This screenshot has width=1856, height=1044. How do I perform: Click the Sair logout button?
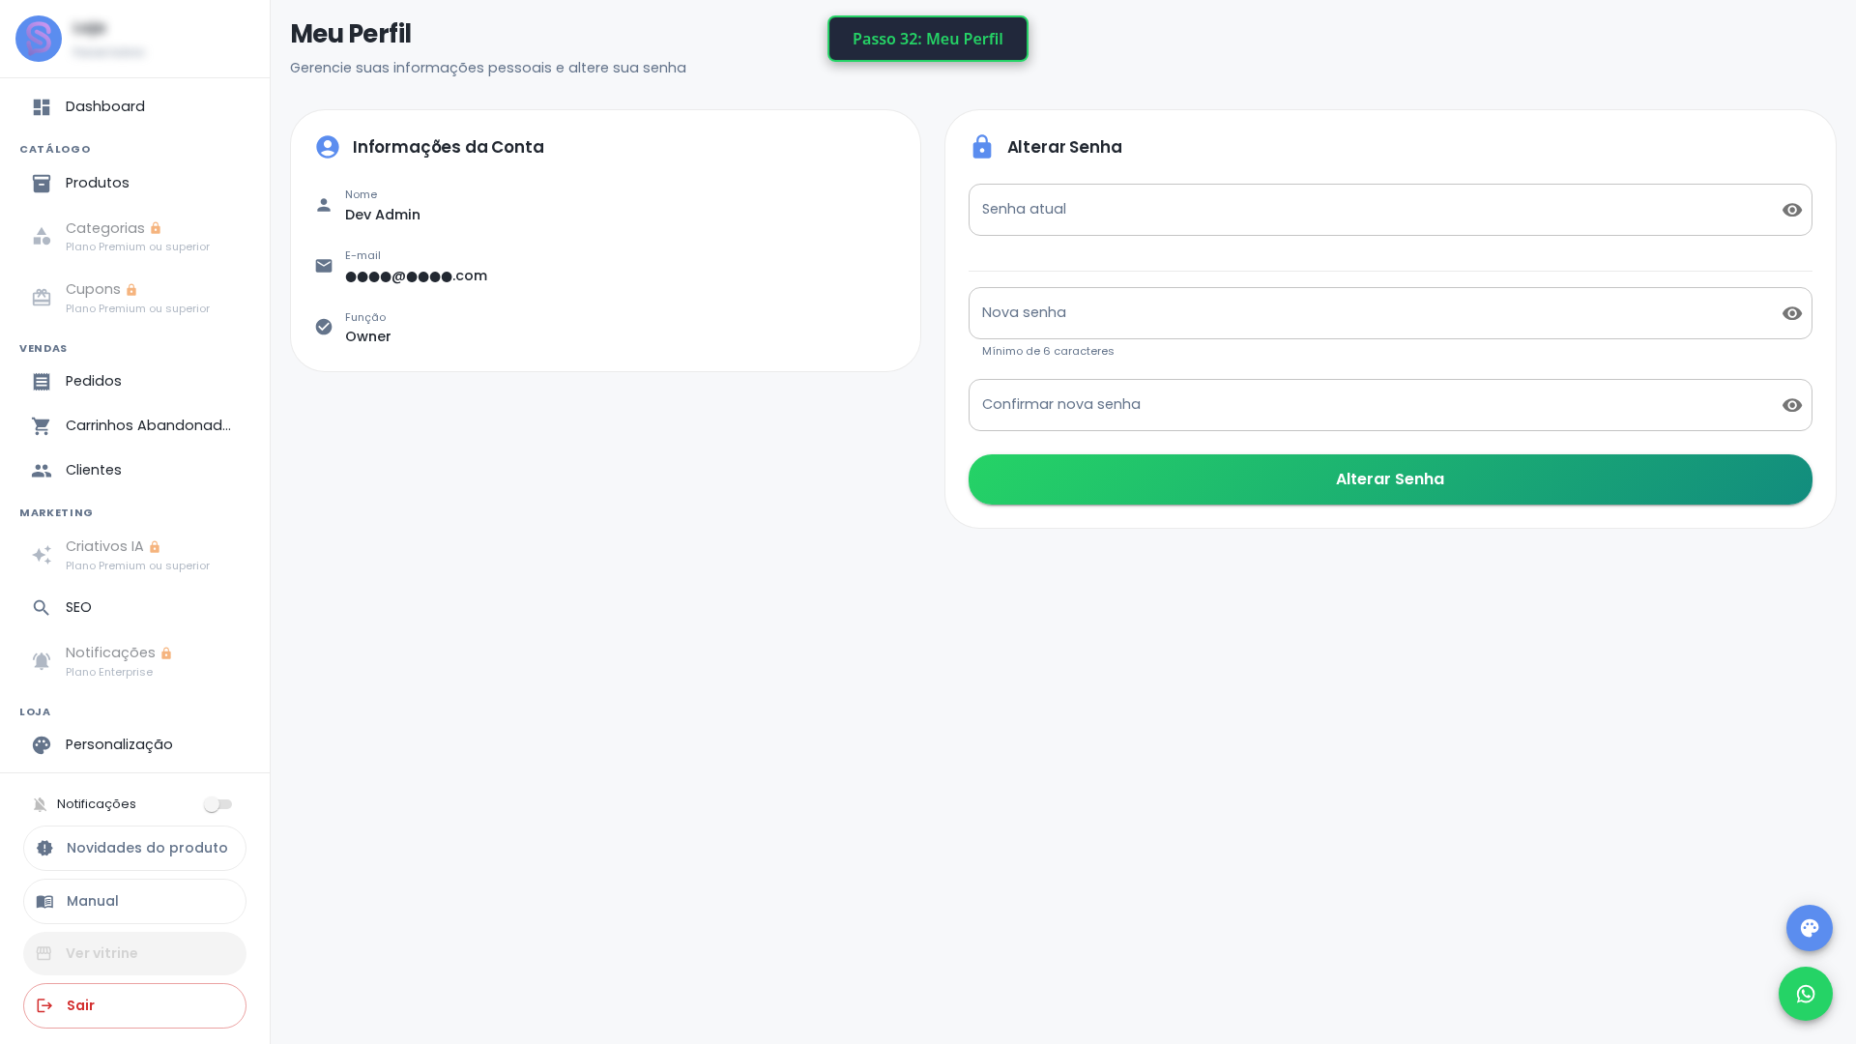(x=134, y=1005)
